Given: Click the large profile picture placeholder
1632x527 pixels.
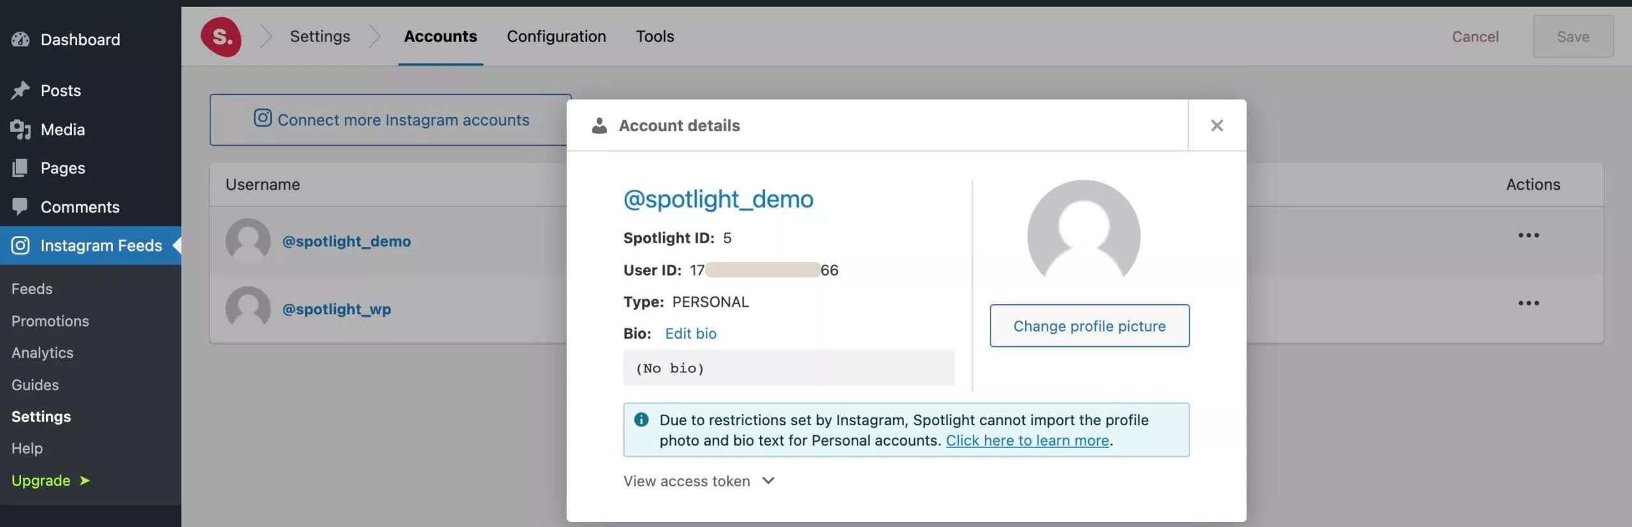Looking at the screenshot, I should tap(1084, 233).
